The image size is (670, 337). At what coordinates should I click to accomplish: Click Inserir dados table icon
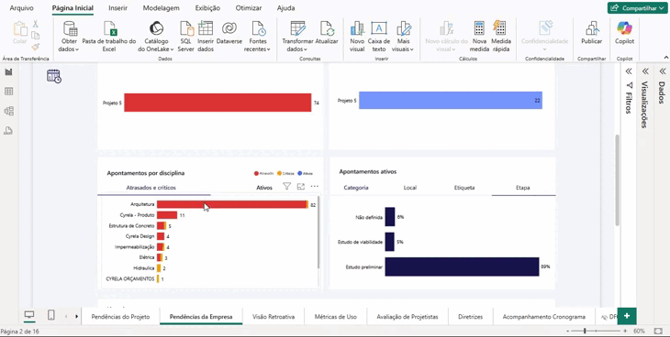point(206,28)
